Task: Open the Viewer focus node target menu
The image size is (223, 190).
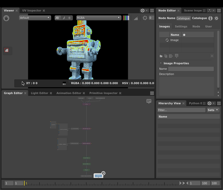Action: [x=144, y=10]
